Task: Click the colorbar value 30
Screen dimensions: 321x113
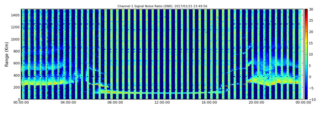Action: 311,9
